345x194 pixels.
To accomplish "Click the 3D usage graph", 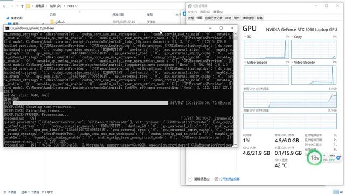I will click(x=266, y=49).
